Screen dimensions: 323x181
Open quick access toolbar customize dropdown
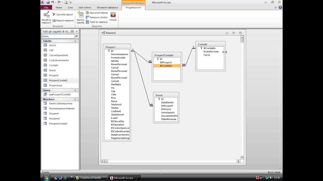point(71,3)
